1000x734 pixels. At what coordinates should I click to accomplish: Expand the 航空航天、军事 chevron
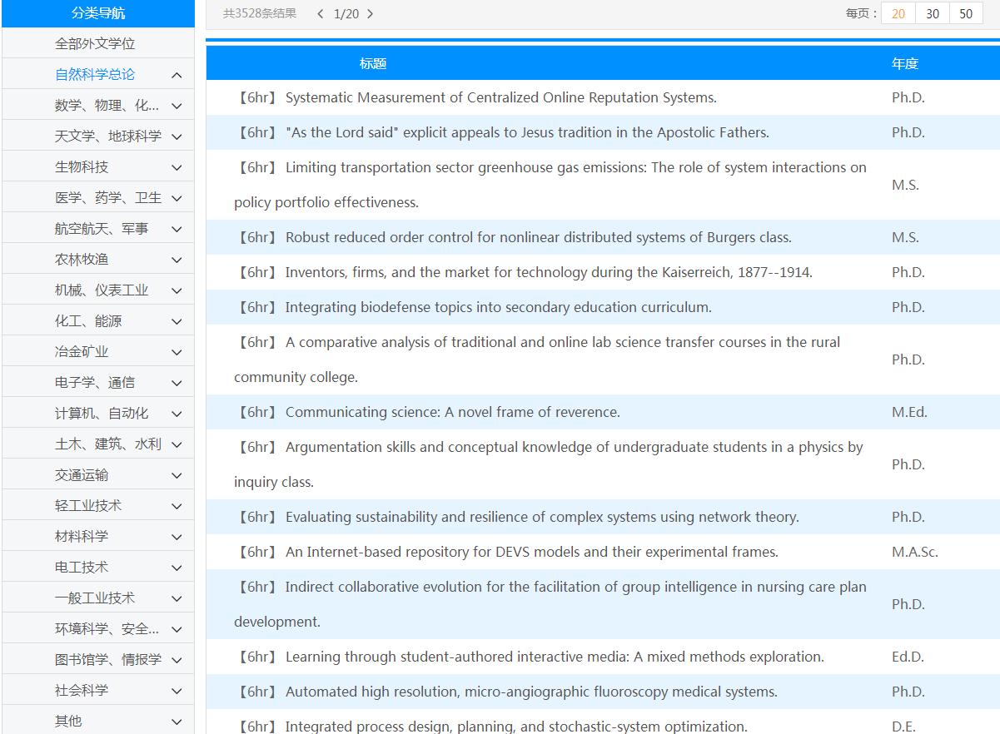pos(177,229)
